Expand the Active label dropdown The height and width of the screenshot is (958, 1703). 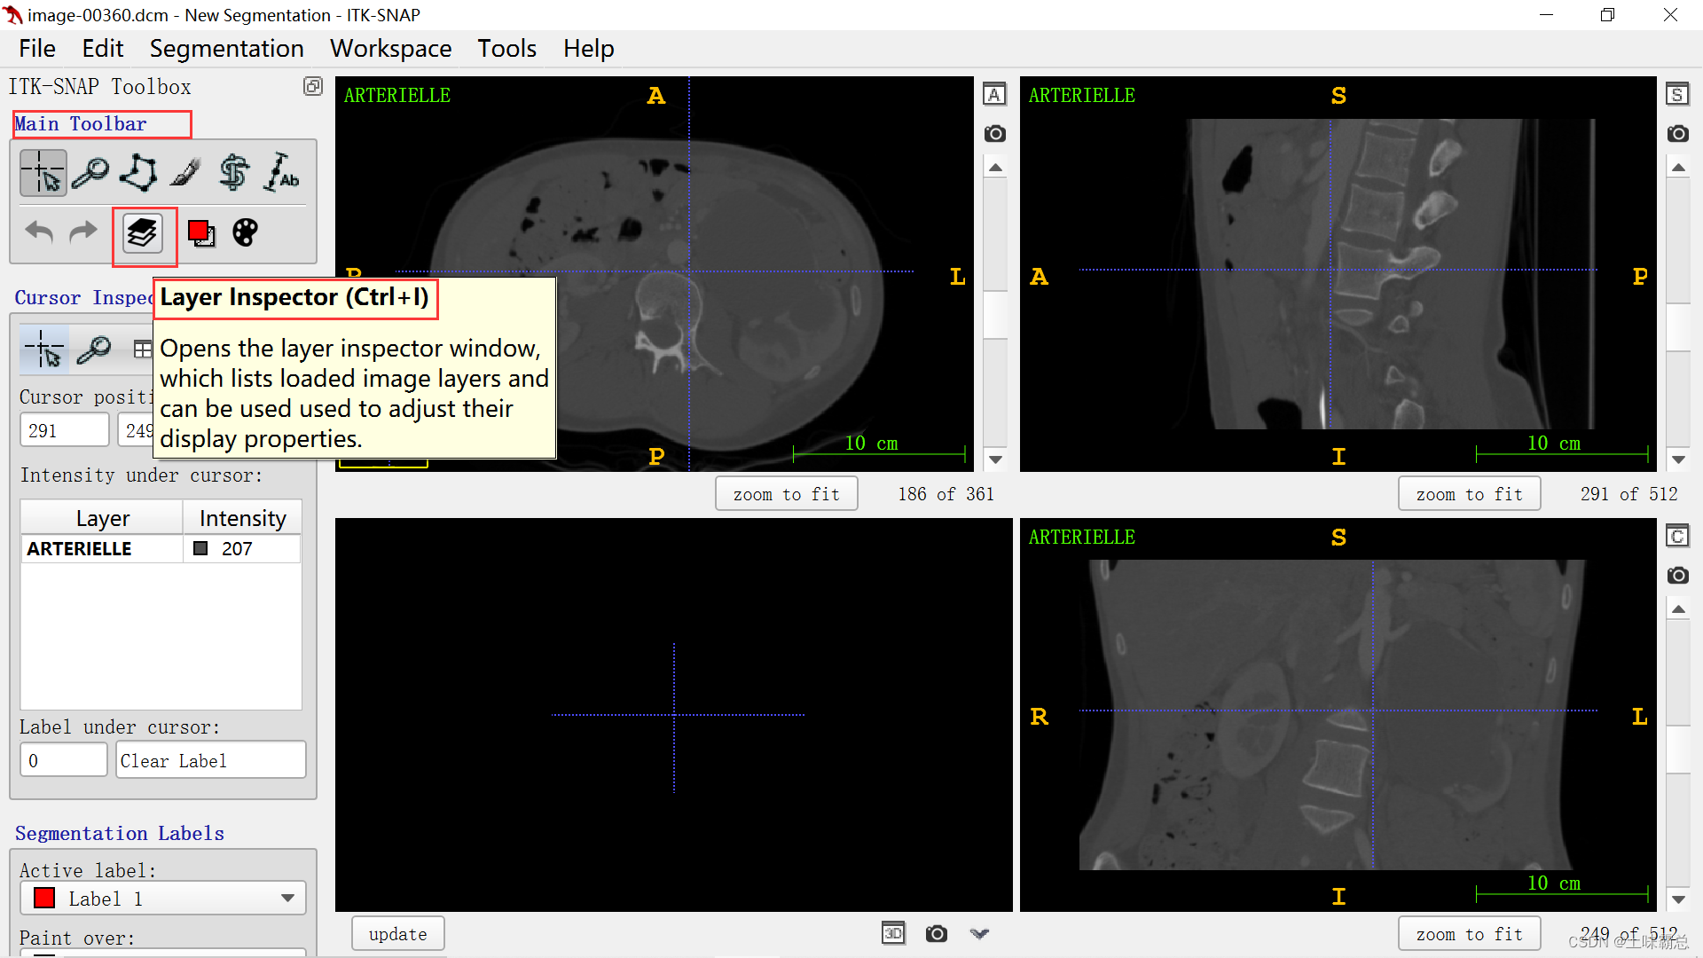pyautogui.click(x=287, y=899)
